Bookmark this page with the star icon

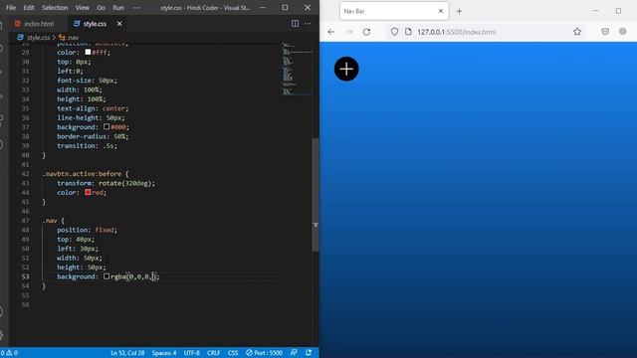pyautogui.click(x=577, y=32)
